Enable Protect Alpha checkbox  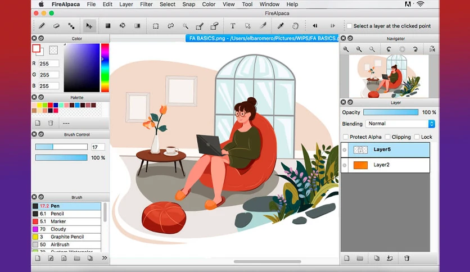346,137
